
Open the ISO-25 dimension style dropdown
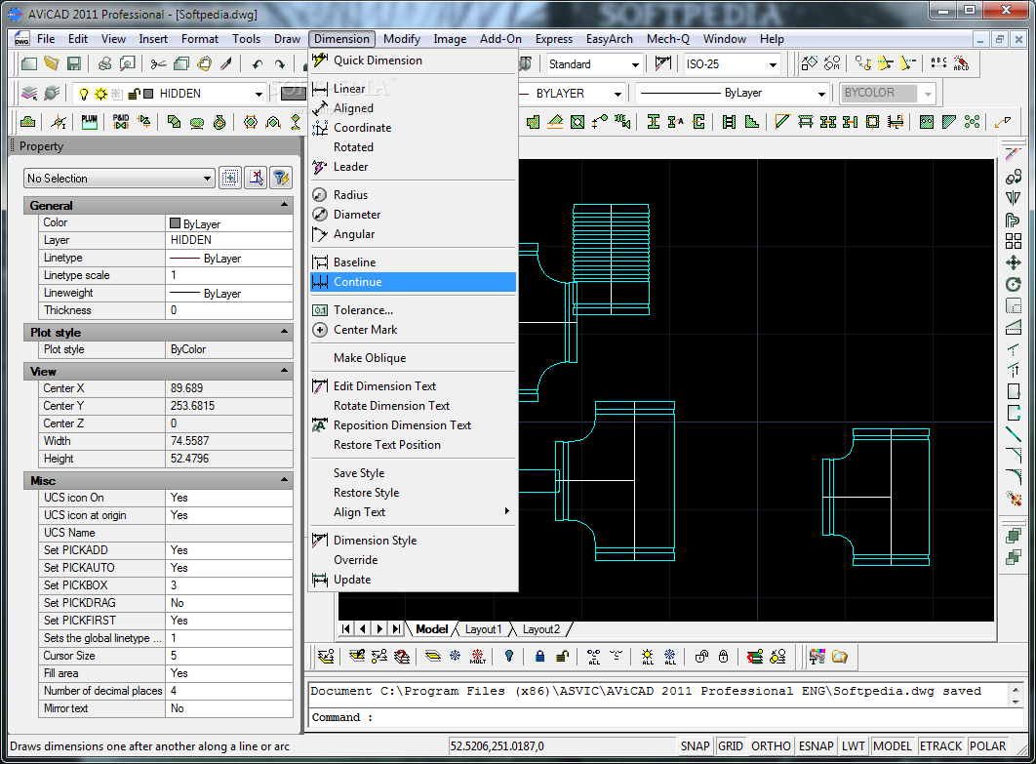773,64
